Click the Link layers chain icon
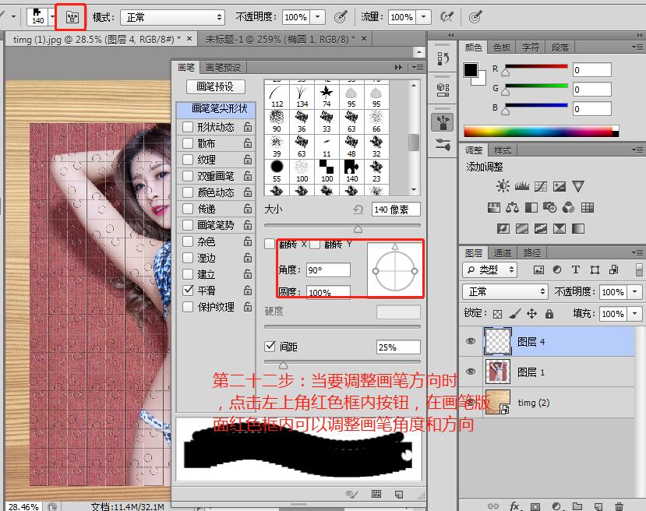Image resolution: width=646 pixels, height=511 pixels. (x=492, y=506)
